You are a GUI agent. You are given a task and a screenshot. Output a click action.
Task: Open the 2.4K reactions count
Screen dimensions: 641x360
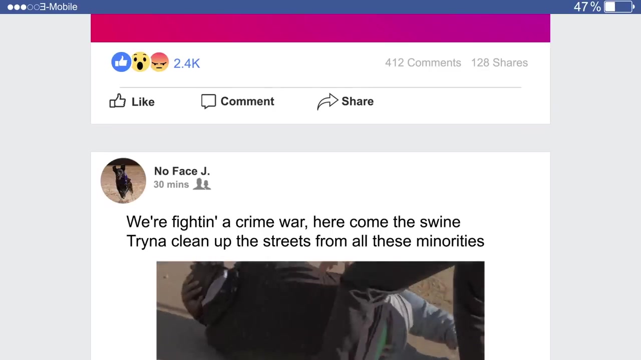click(x=186, y=63)
